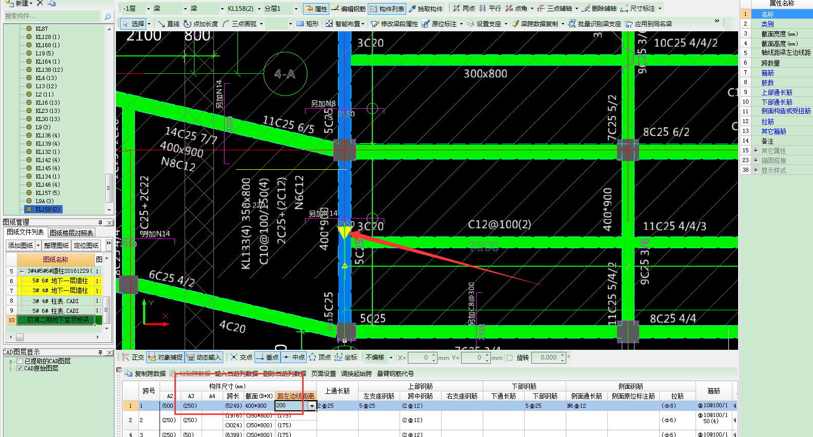
Task: Click 原位标注 in-place annotation tool
Action: (x=439, y=24)
